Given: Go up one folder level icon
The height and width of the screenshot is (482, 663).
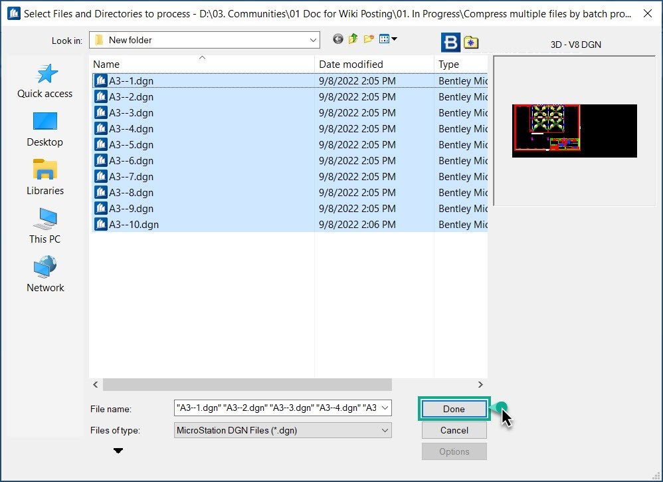Looking at the screenshot, I should [x=353, y=39].
